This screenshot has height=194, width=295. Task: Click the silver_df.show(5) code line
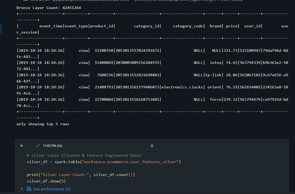tap(46, 181)
